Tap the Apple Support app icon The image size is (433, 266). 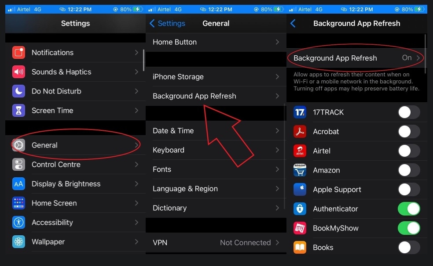tap(300, 190)
